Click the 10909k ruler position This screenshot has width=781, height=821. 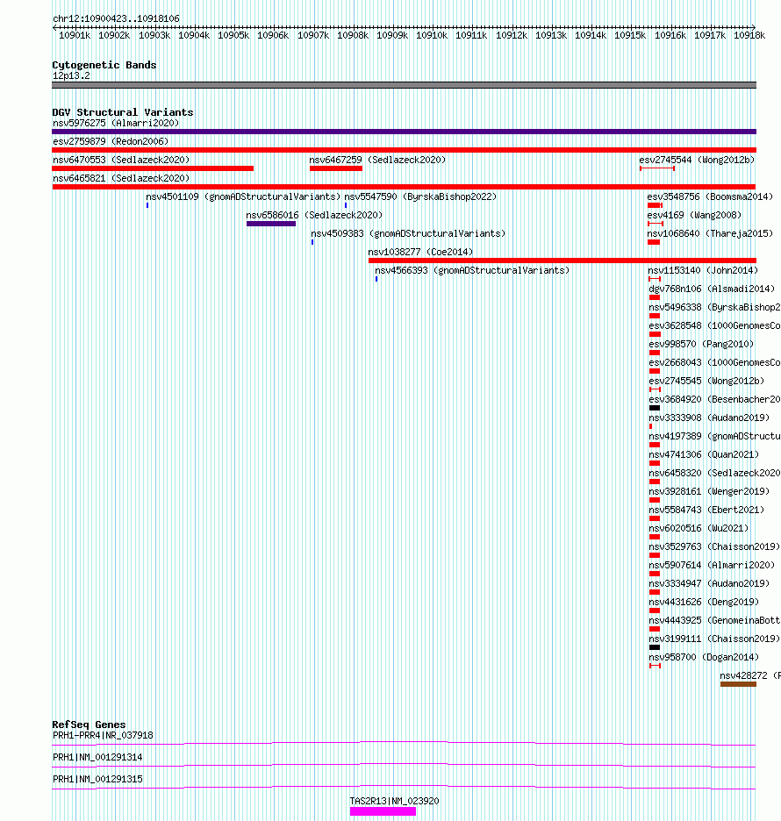click(391, 35)
